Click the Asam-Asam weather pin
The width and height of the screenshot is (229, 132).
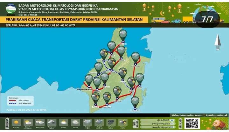(107, 97)
